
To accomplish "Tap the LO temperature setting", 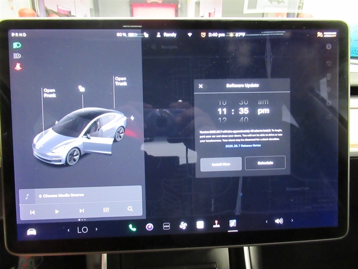I will [82, 230].
